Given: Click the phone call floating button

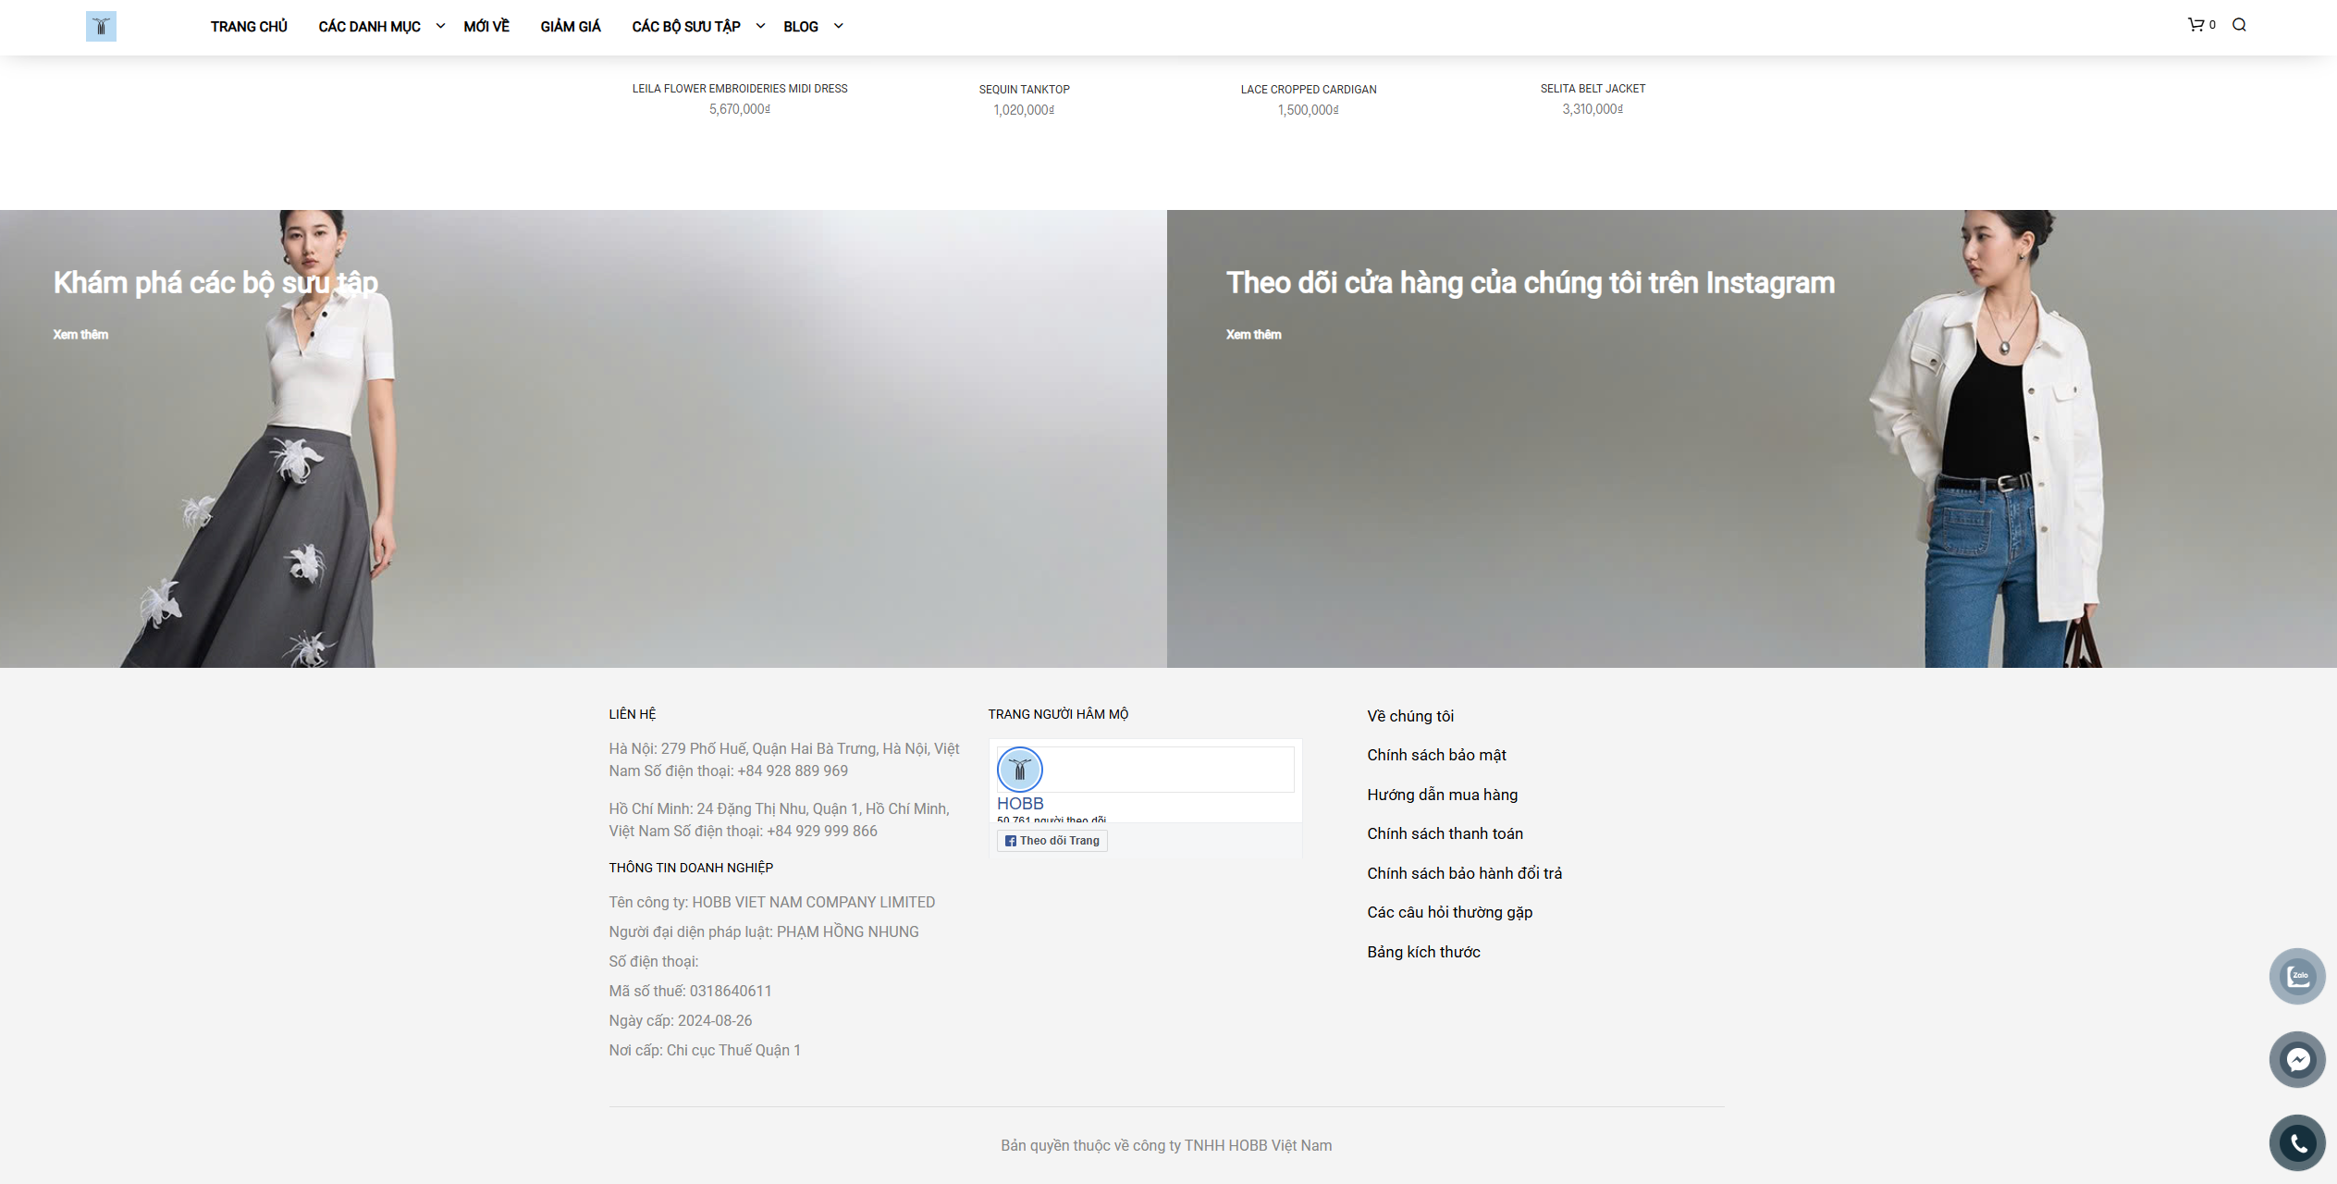Looking at the screenshot, I should coord(2297,1143).
